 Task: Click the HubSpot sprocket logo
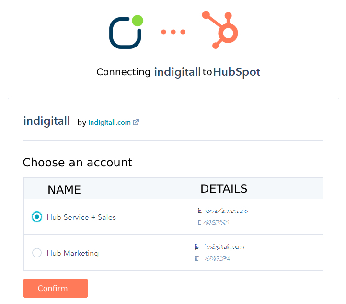point(220,30)
